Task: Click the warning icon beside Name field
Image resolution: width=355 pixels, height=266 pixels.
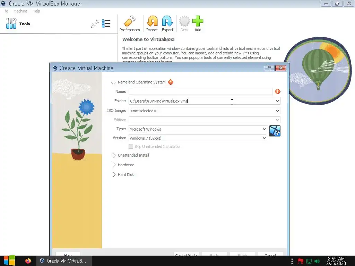Action: pyautogui.click(x=278, y=91)
